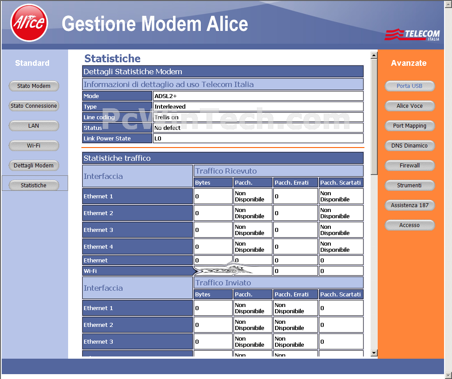The image size is (452, 379).
Task: Open the Wi-Fi settings page
Action: 34,145
